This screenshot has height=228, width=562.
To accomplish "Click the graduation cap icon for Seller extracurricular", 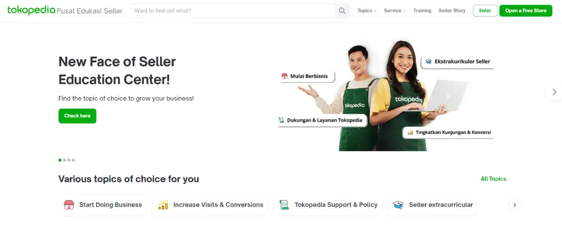I will 398,205.
